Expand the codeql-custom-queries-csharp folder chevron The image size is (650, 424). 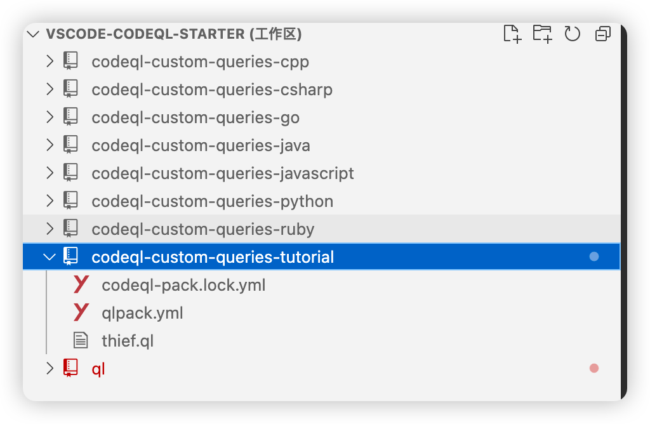pyautogui.click(x=50, y=89)
